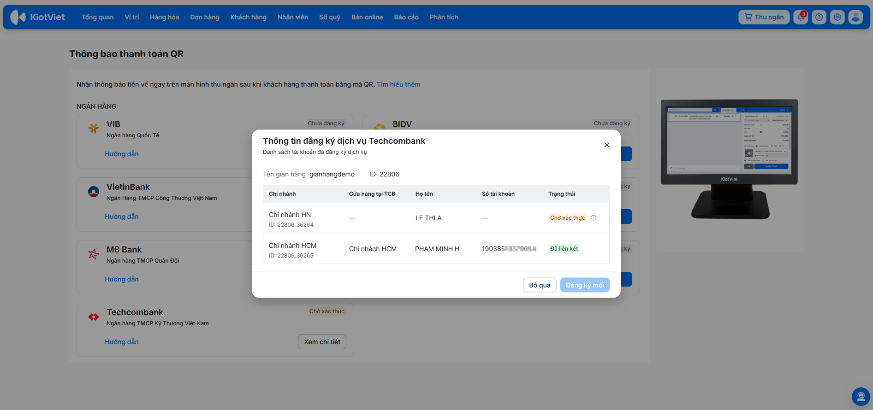873x410 pixels.
Task: Close the Techcombank registration dialog
Action: (x=607, y=145)
